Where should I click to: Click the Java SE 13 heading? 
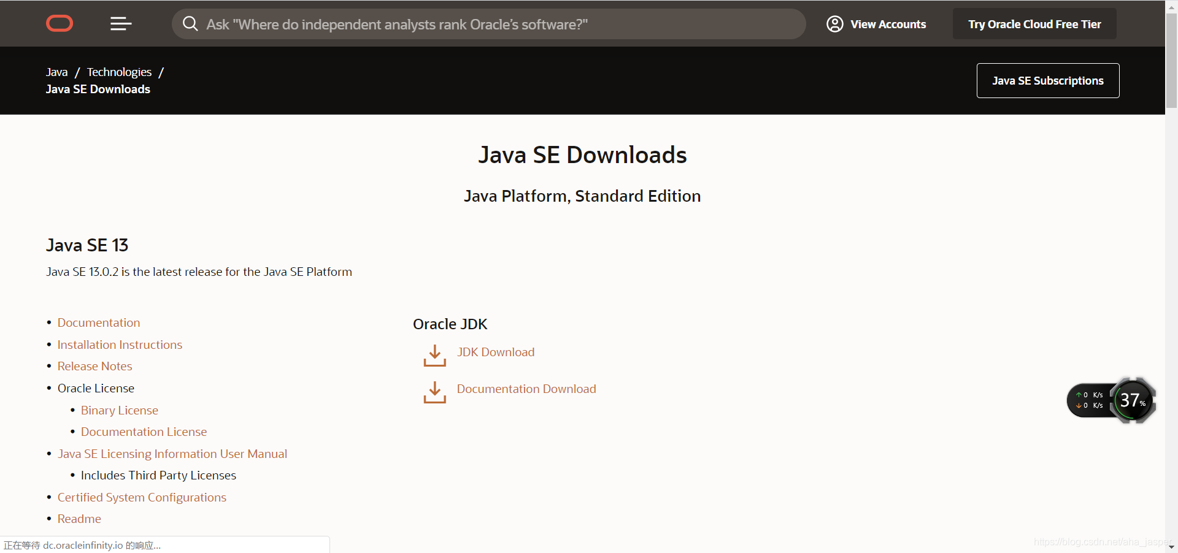click(87, 245)
